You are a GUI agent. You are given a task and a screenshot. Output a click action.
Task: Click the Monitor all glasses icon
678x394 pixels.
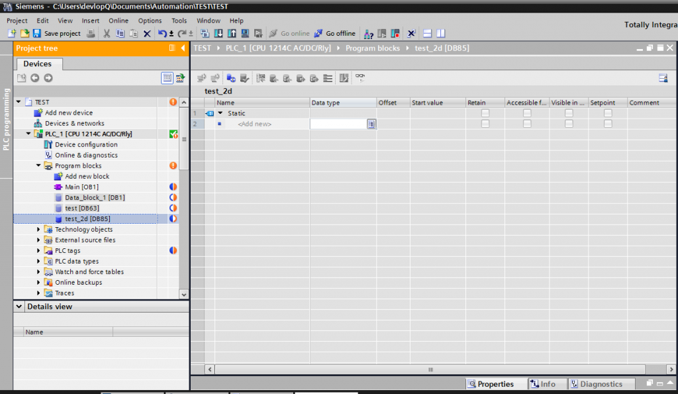[360, 78]
